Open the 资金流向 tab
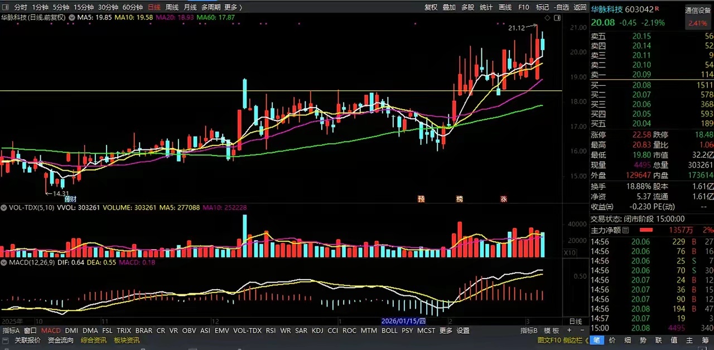This screenshot has width=714, height=350. [60, 340]
